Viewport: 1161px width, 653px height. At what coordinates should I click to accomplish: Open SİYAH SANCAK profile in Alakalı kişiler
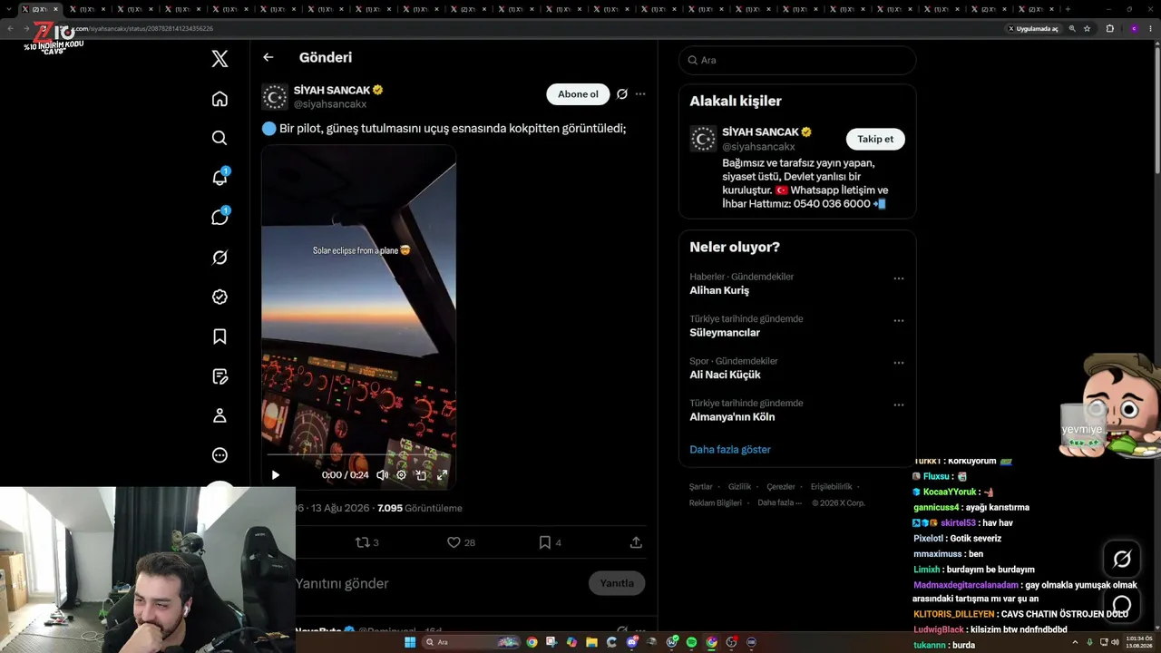point(760,132)
